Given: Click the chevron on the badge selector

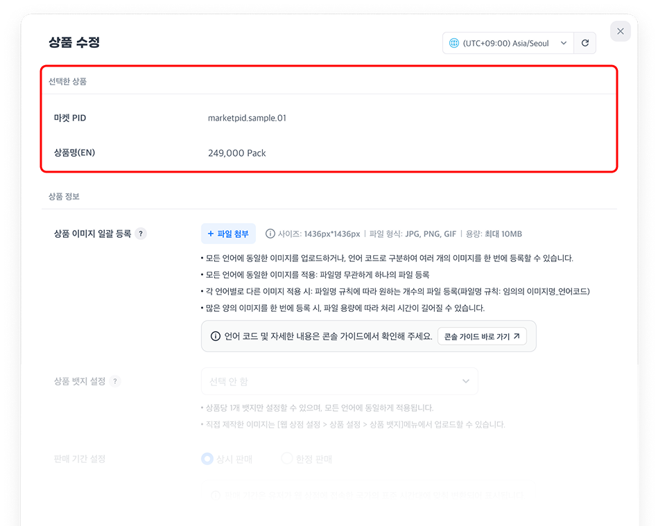Looking at the screenshot, I should click(465, 381).
